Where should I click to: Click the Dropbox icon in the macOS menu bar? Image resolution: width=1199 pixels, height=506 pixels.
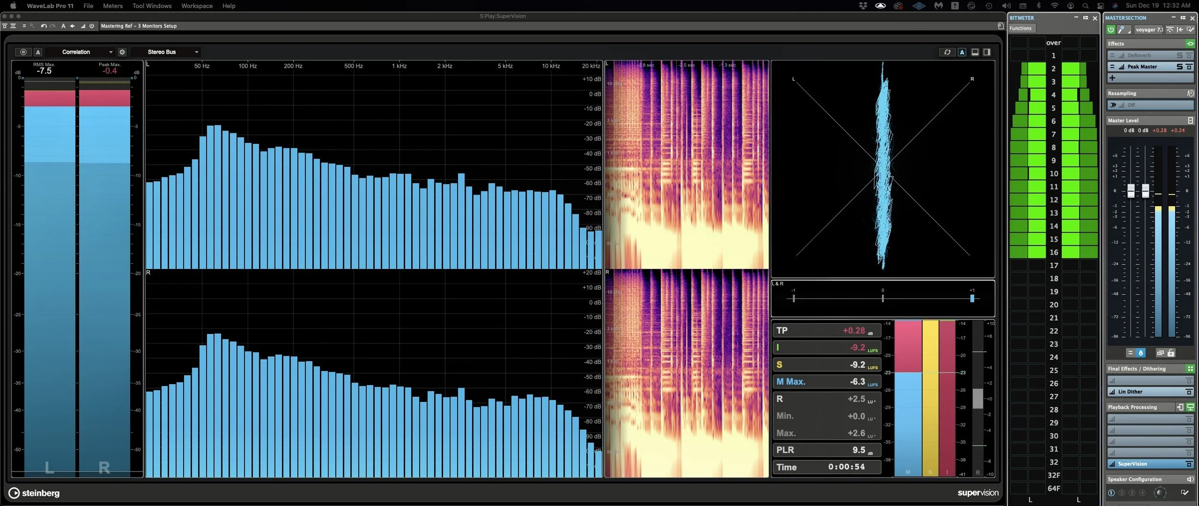tap(863, 6)
